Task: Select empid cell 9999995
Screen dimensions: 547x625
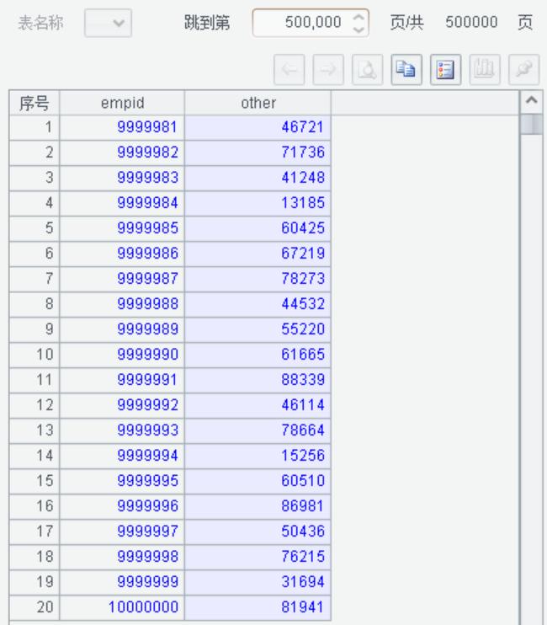Action: pos(122,481)
